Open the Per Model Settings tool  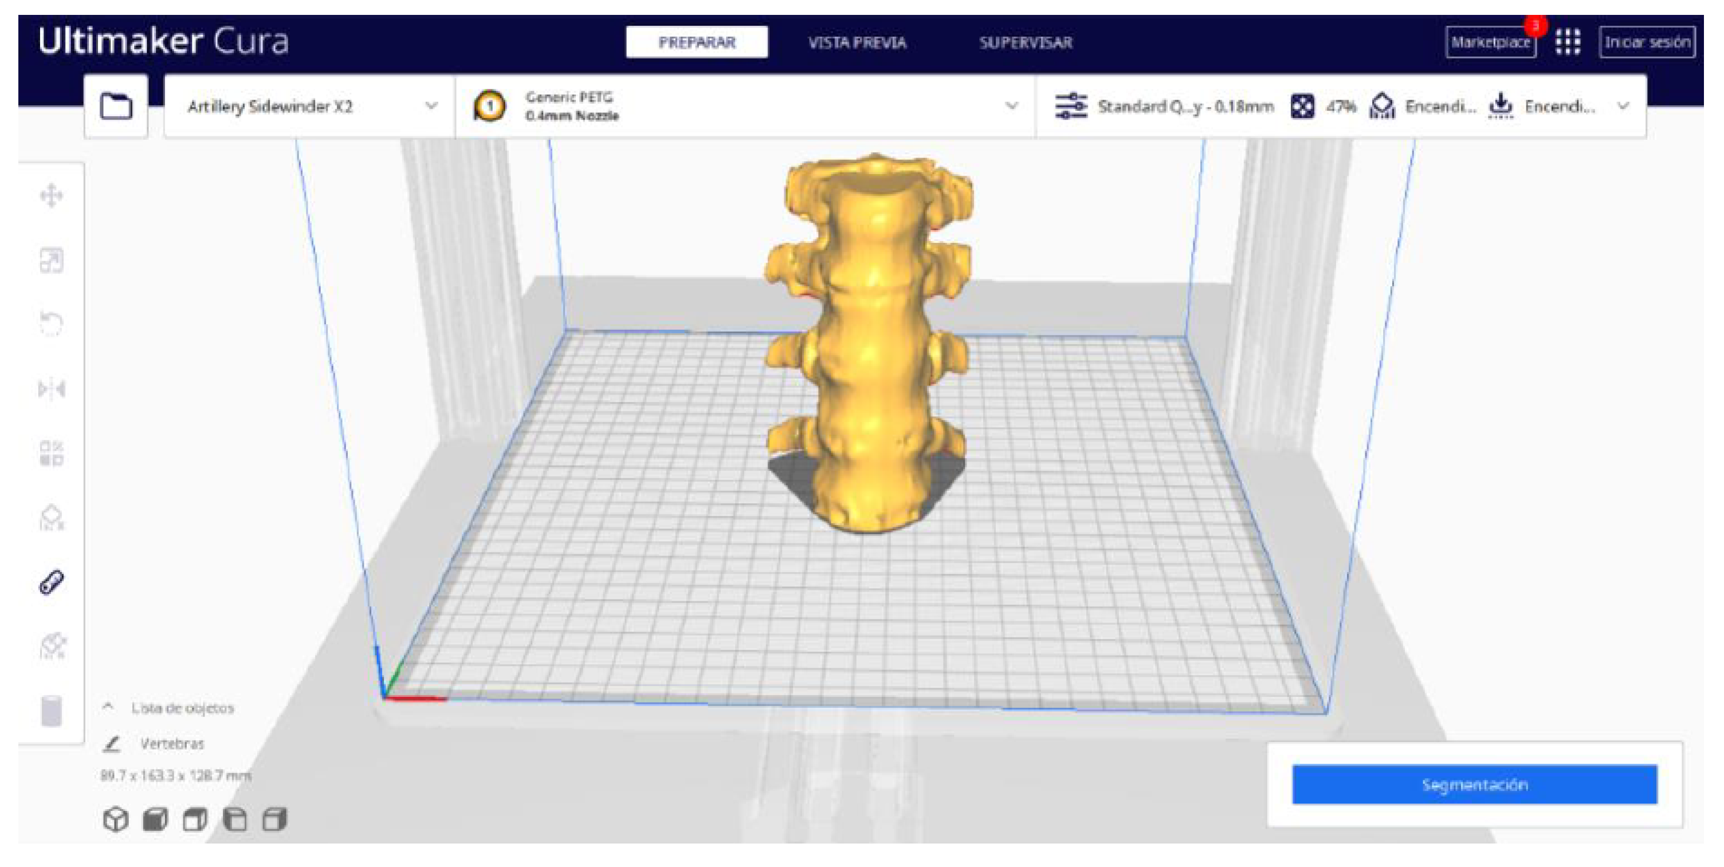[x=52, y=453]
